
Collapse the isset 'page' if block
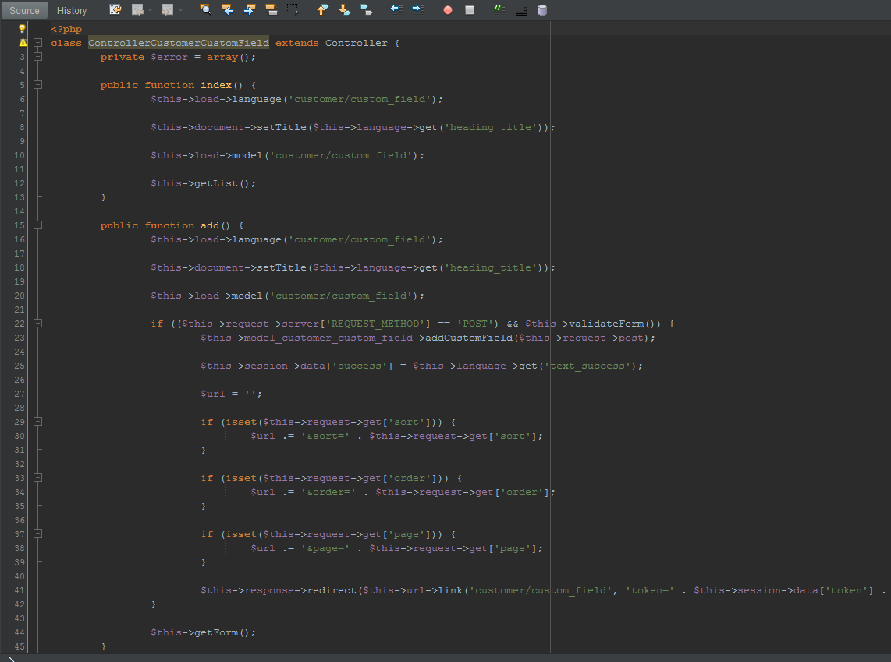click(37, 533)
